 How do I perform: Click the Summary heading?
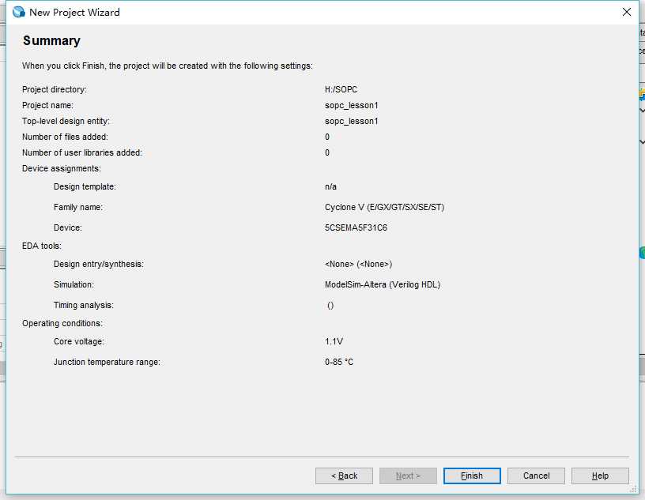pyautogui.click(x=51, y=41)
